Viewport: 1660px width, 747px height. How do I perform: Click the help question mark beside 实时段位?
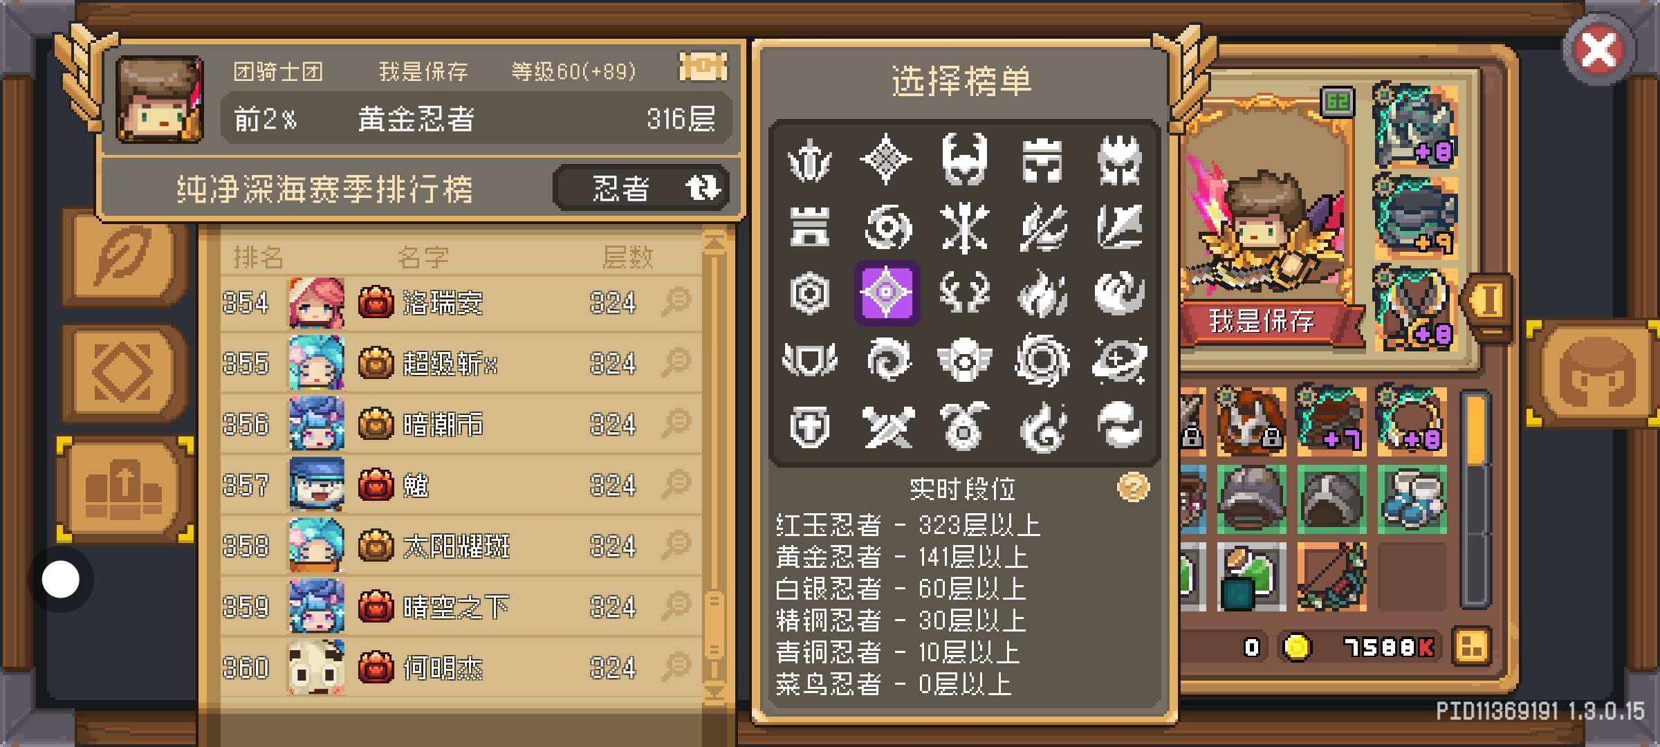pos(1132,488)
